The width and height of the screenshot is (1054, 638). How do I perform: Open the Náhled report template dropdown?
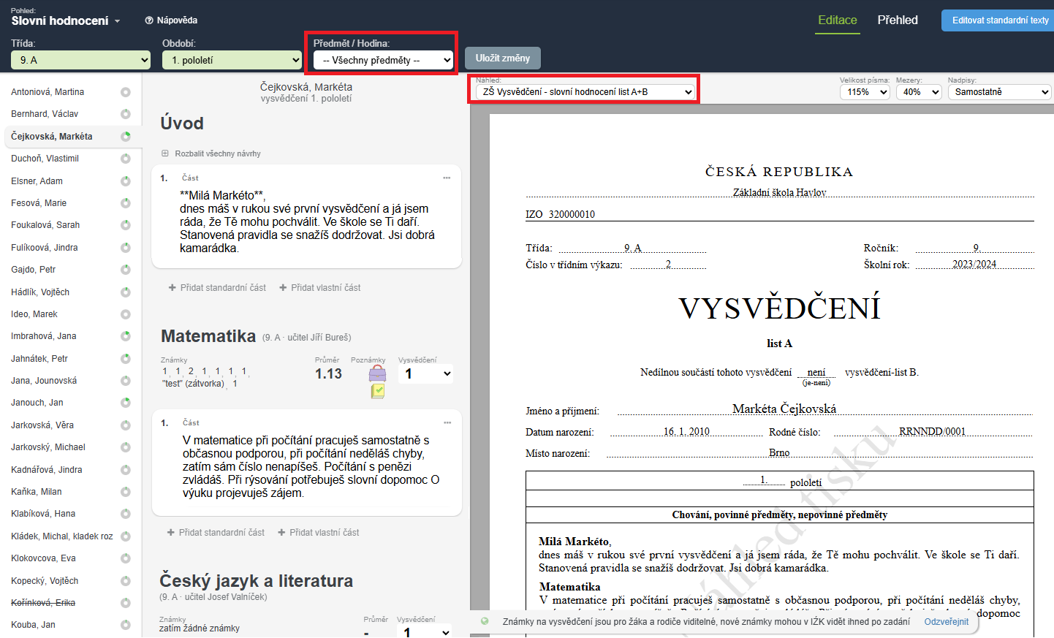pos(585,92)
